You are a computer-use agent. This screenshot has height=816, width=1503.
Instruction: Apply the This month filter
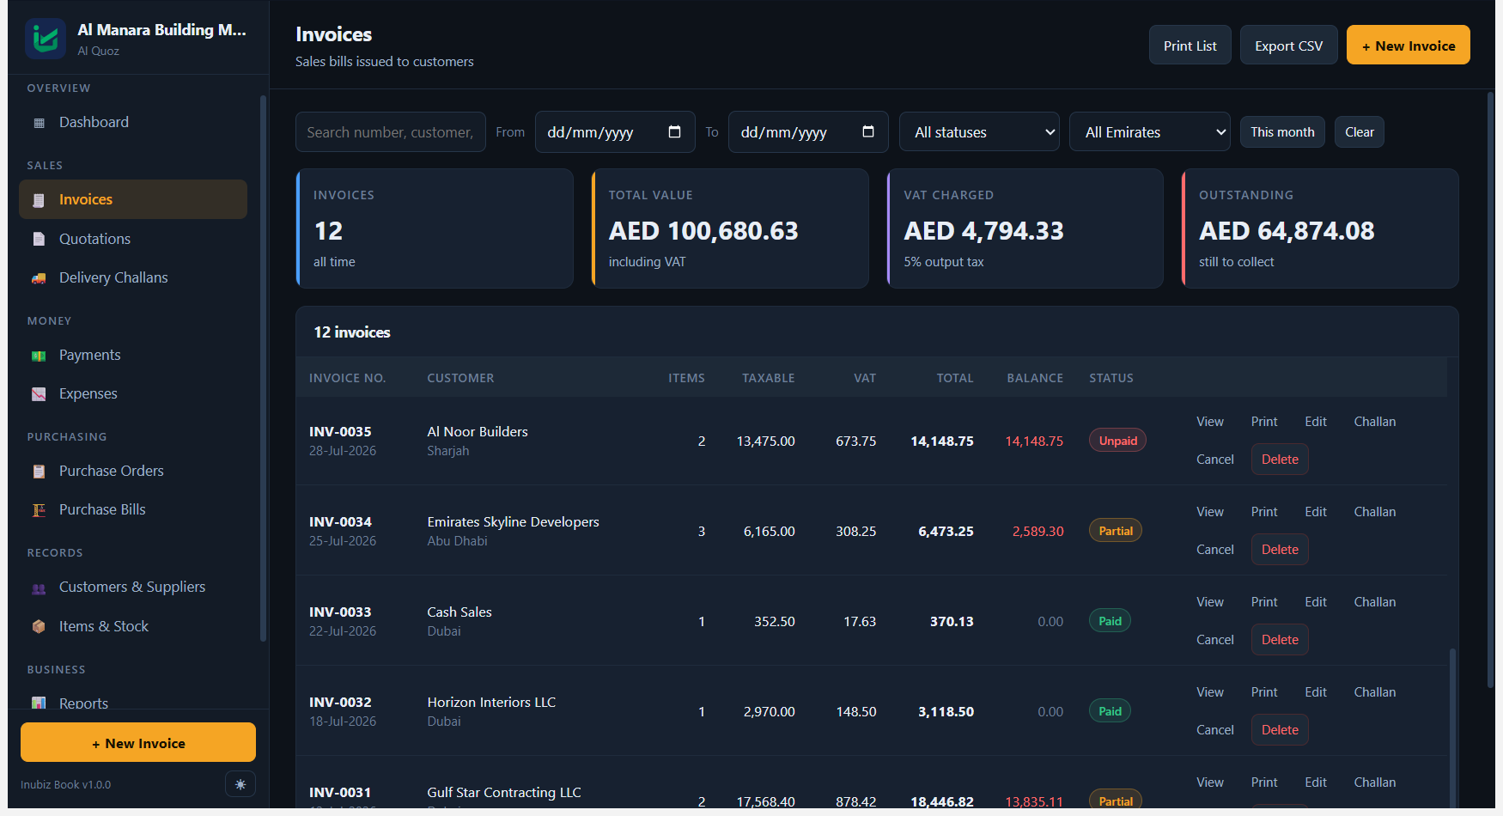(x=1282, y=132)
